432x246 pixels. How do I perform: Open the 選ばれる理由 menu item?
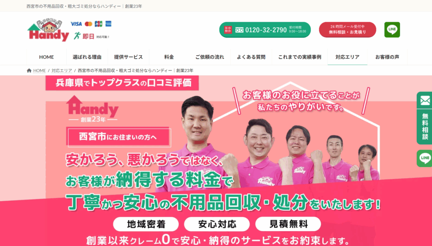pos(87,57)
